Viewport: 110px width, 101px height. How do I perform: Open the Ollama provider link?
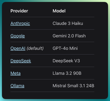click(17, 86)
